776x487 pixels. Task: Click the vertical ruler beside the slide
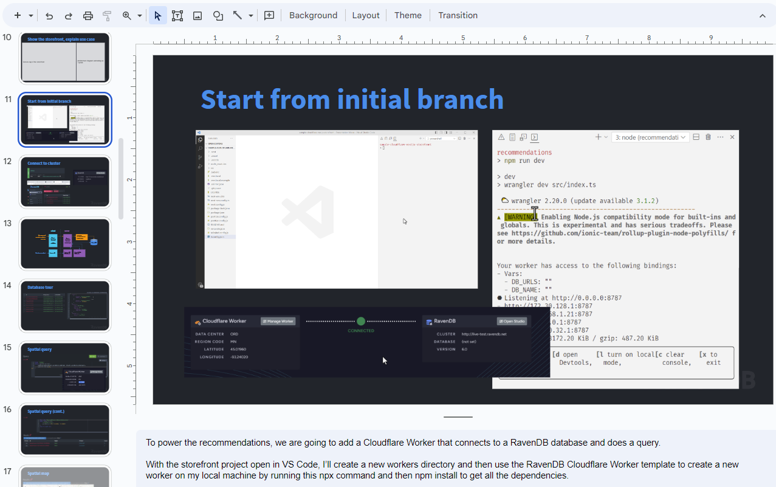pos(130,229)
